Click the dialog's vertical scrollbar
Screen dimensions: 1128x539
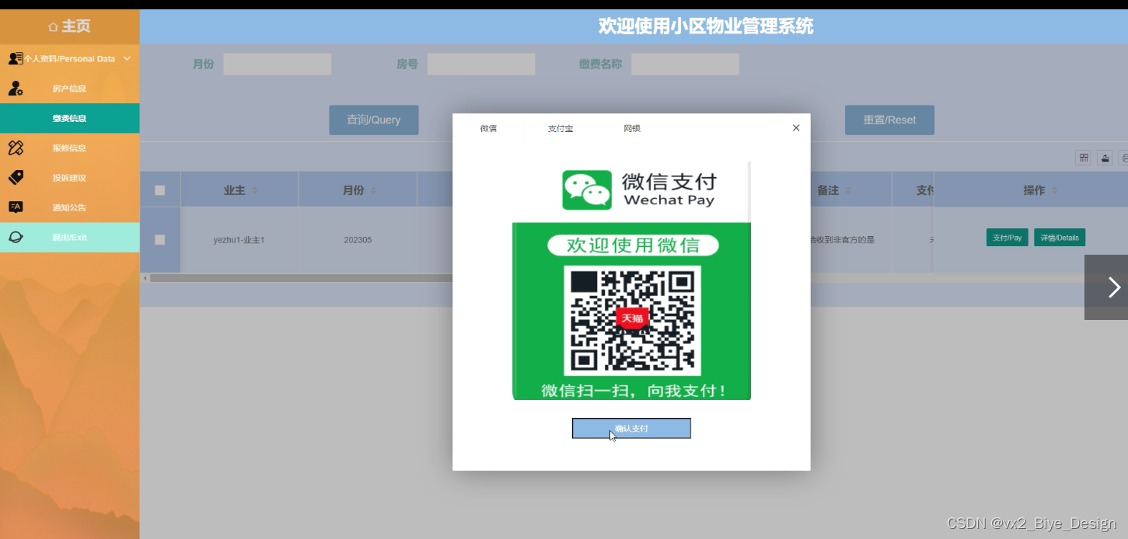point(749,191)
